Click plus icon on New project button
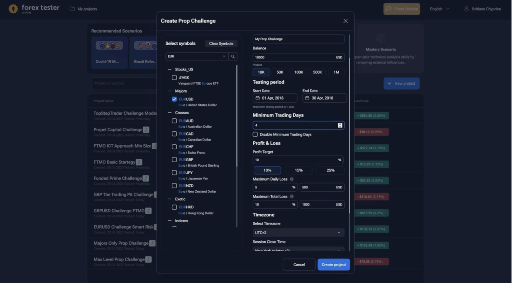This screenshot has width=512, height=283. tap(389, 84)
